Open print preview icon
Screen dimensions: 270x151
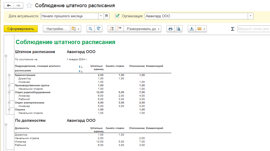tap(178, 29)
